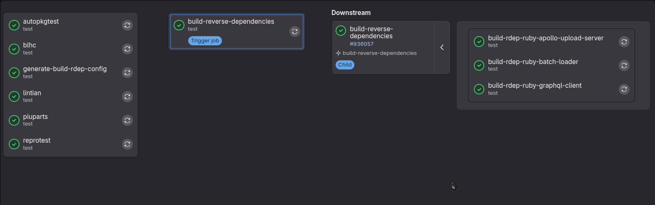Open the autopkgtest job name

coord(41,22)
